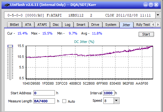Switch to the BitSet tab

(14, 25)
